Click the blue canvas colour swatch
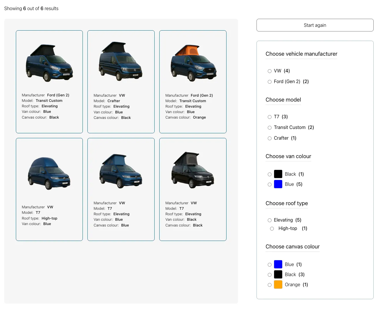Viewport: 380px width, 309px height. pos(278,264)
